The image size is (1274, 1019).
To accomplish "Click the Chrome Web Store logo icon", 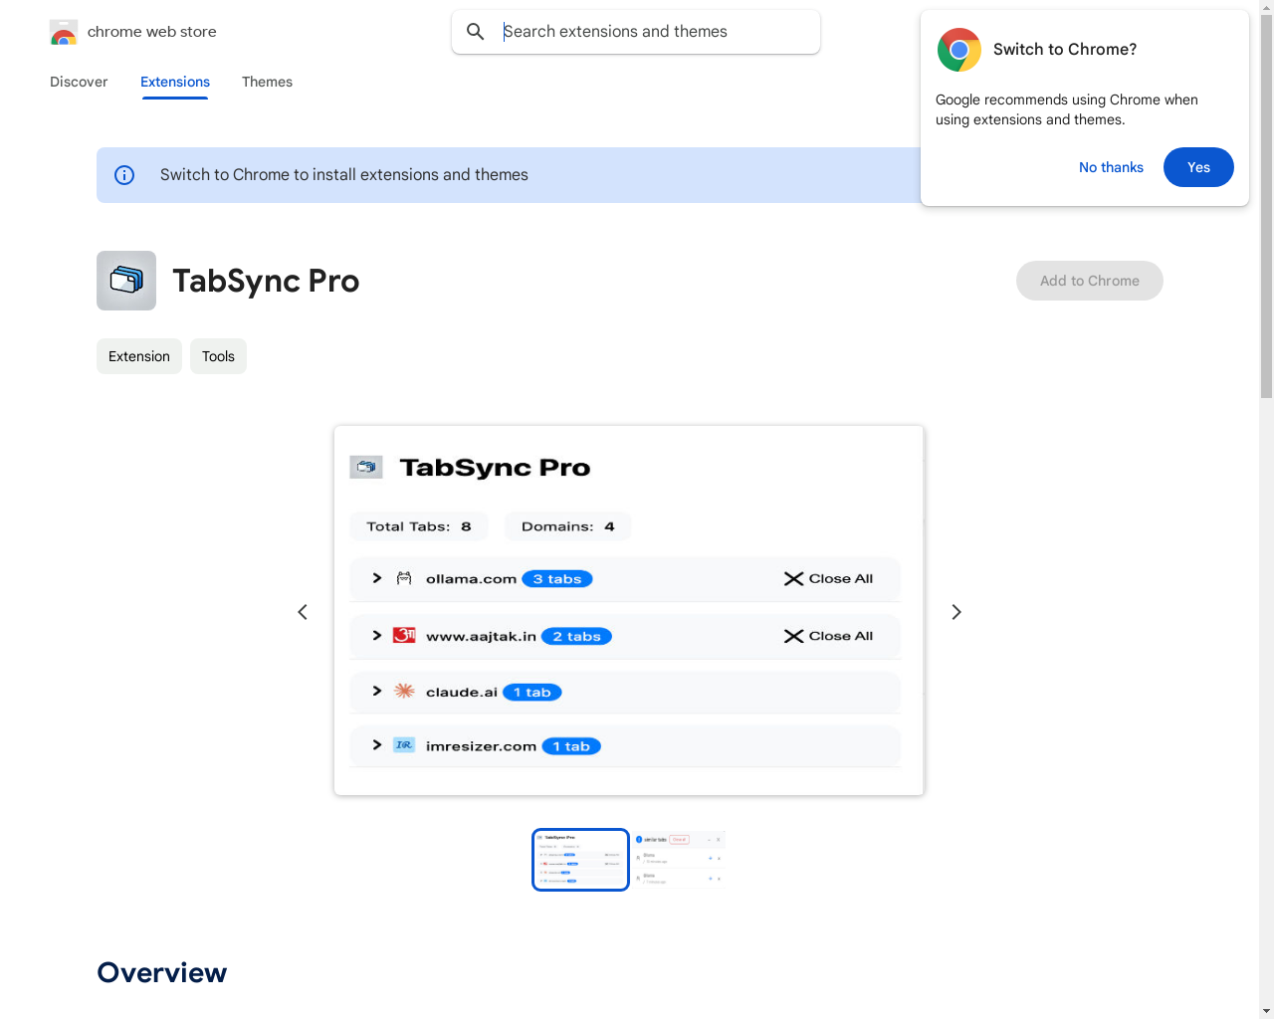I will click(64, 32).
